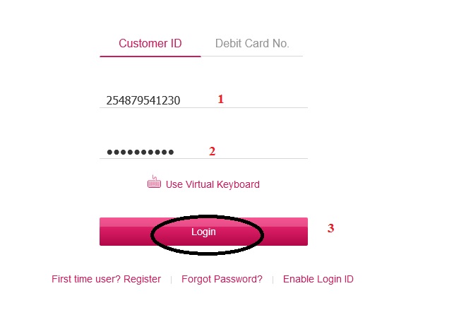Open the Debit Card No. tab
The height and width of the screenshot is (310, 454).
[x=252, y=44]
